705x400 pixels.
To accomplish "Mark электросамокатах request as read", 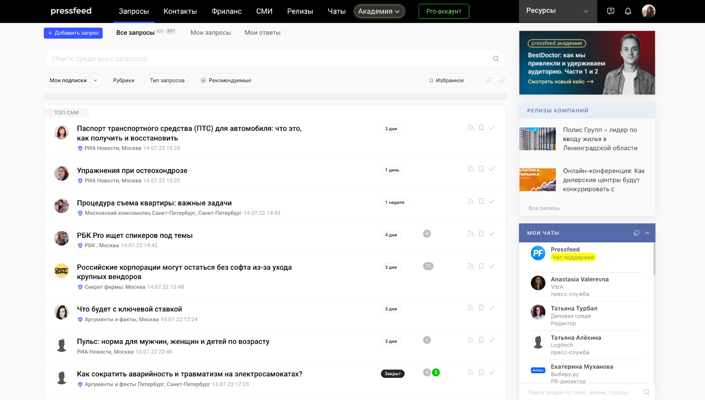I will tap(492, 373).
